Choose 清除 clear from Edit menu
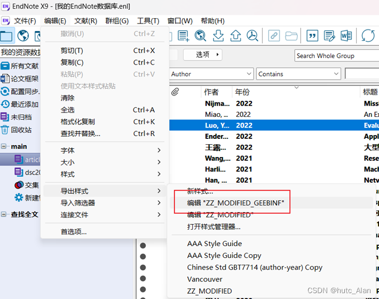 coord(105,98)
